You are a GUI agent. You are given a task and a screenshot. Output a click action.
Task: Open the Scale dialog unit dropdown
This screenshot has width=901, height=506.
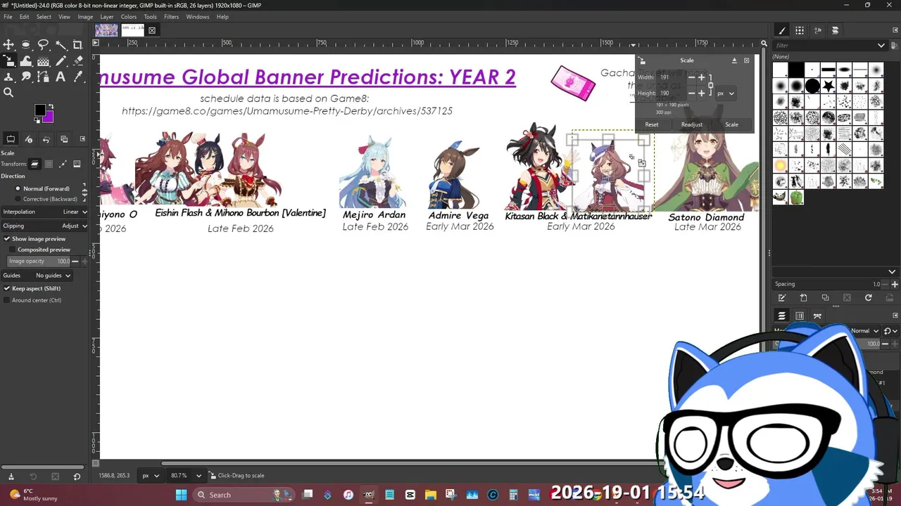[726, 93]
